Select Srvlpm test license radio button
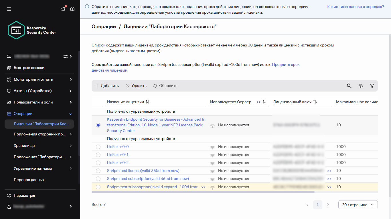Image resolution: width=391 pixels, height=219 pixels. coord(98,171)
